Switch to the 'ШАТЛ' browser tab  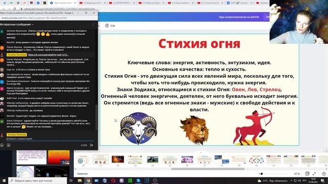(240, 3)
